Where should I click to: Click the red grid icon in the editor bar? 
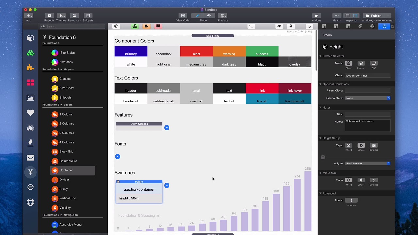coord(158,26)
